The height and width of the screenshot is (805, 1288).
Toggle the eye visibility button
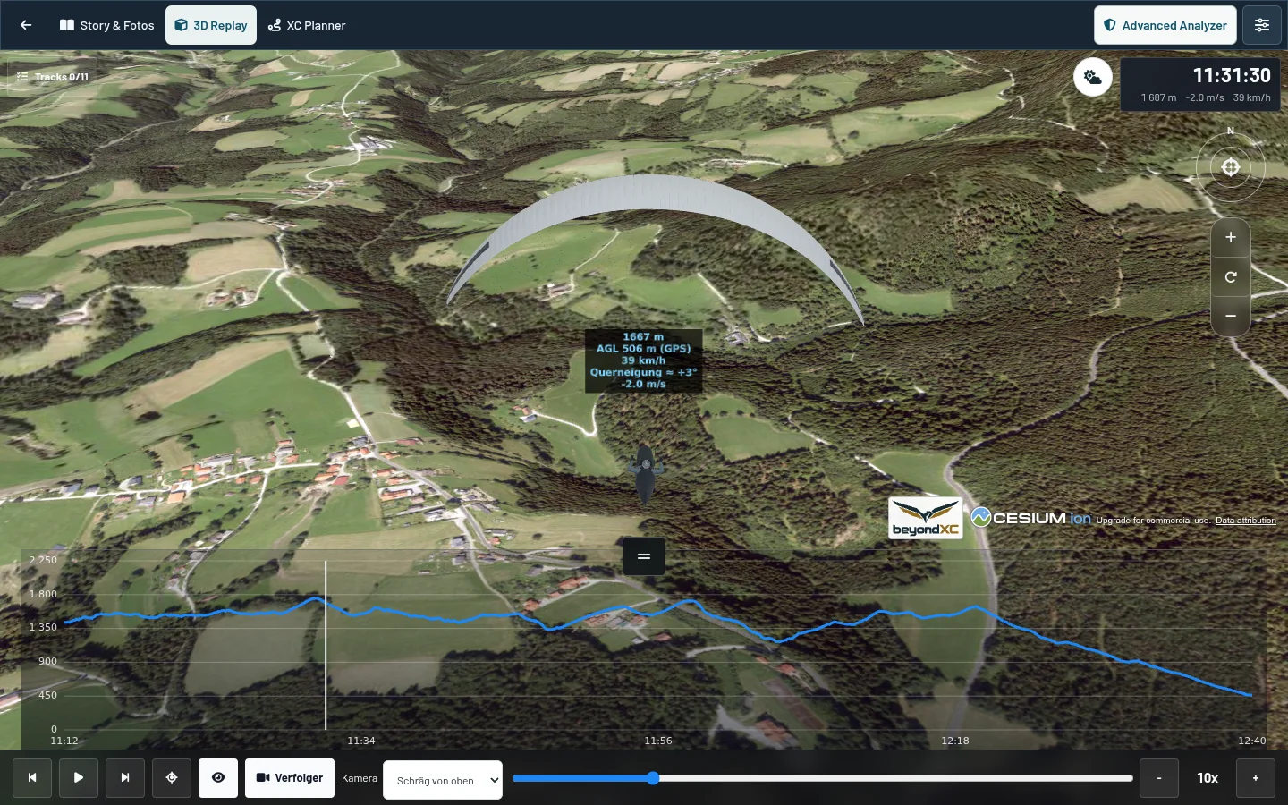tap(218, 778)
